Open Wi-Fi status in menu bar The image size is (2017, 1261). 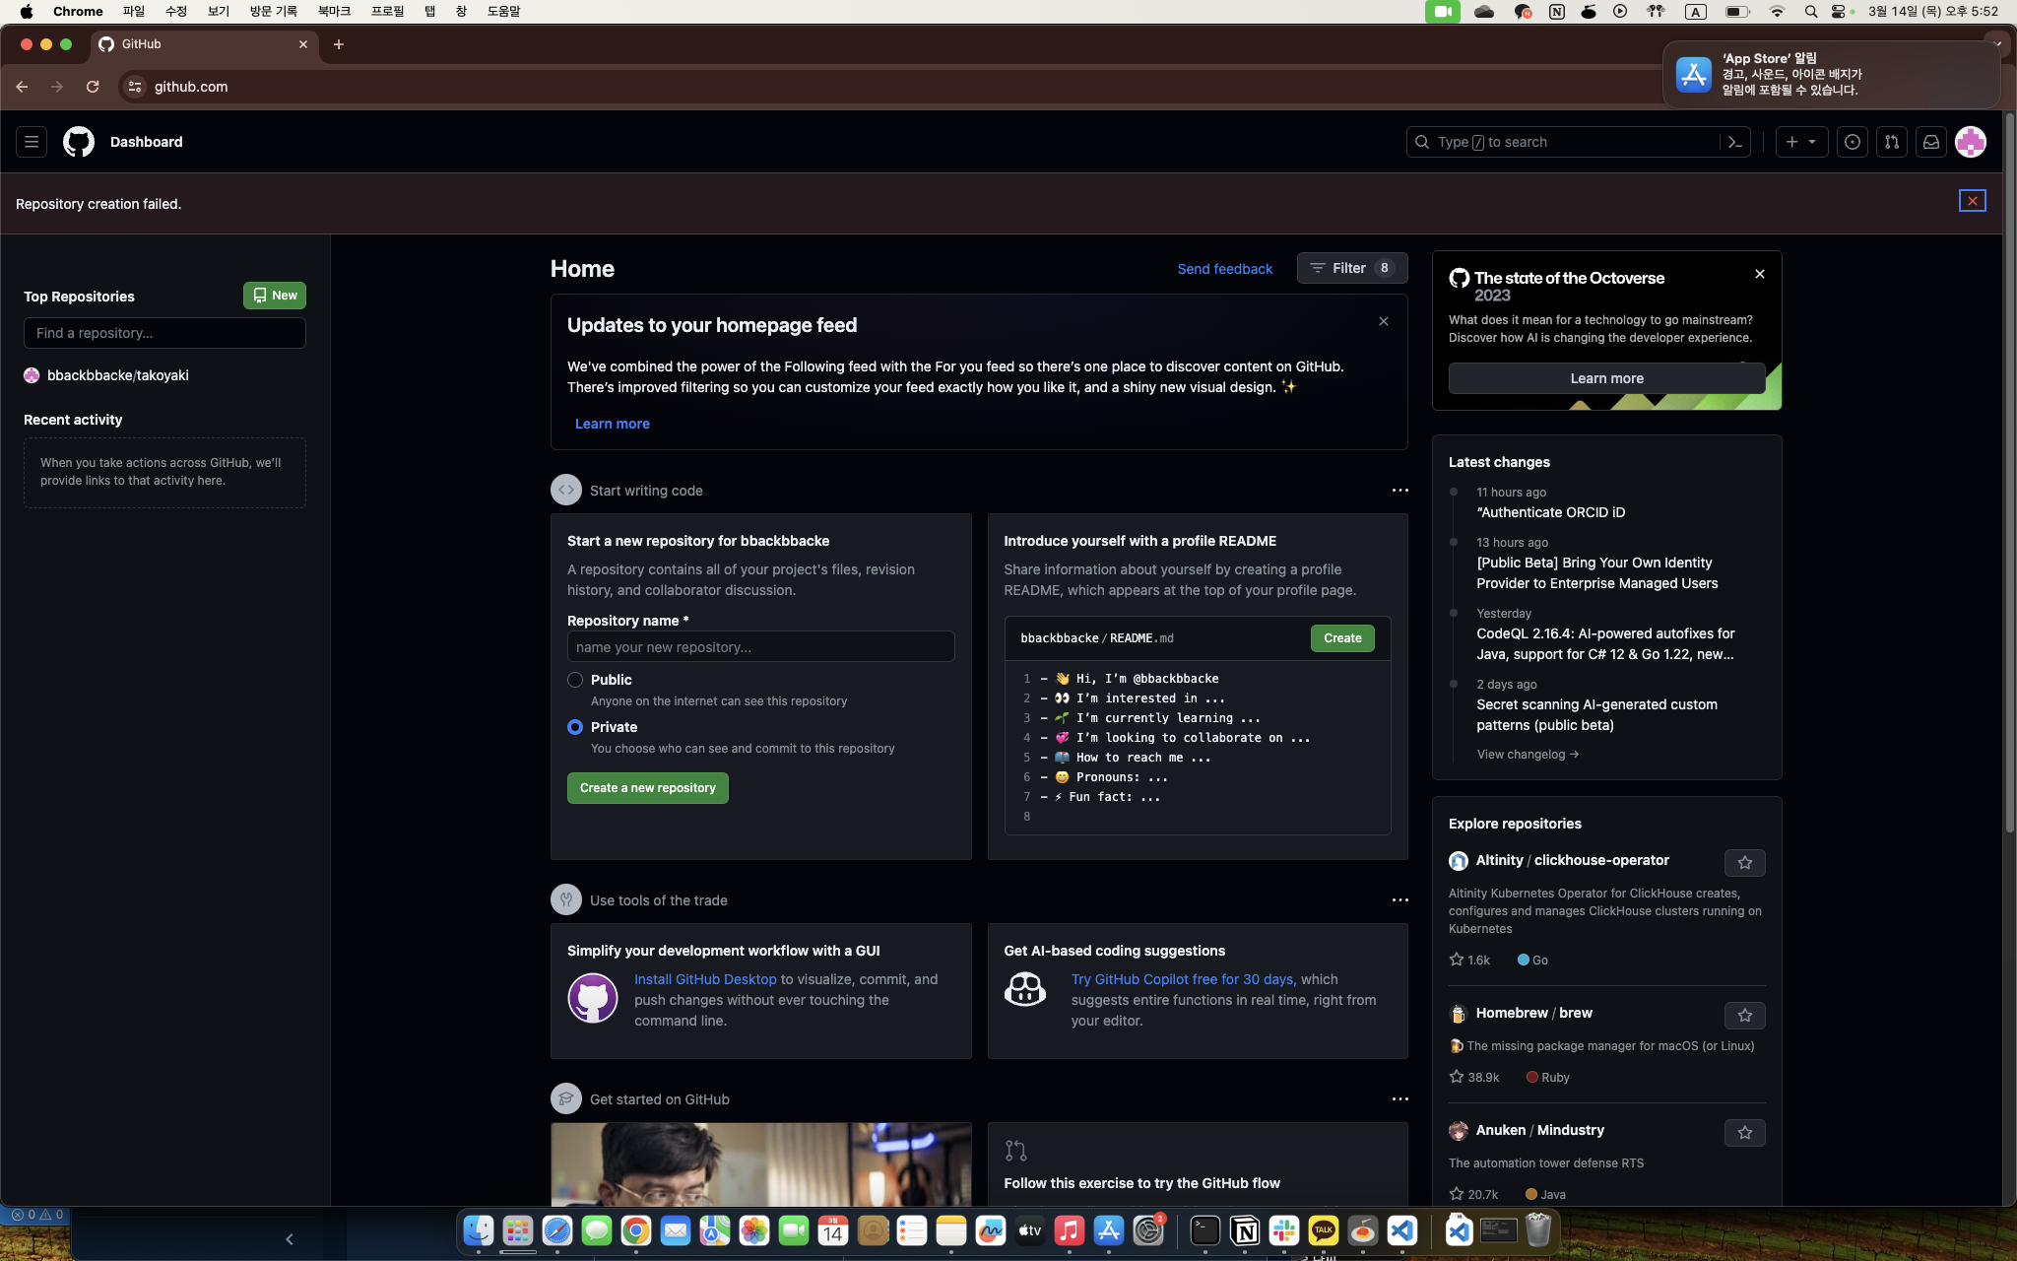tap(1777, 12)
